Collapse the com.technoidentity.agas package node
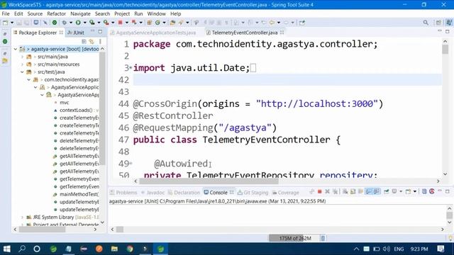This screenshot has width=454, height=255. [28, 79]
